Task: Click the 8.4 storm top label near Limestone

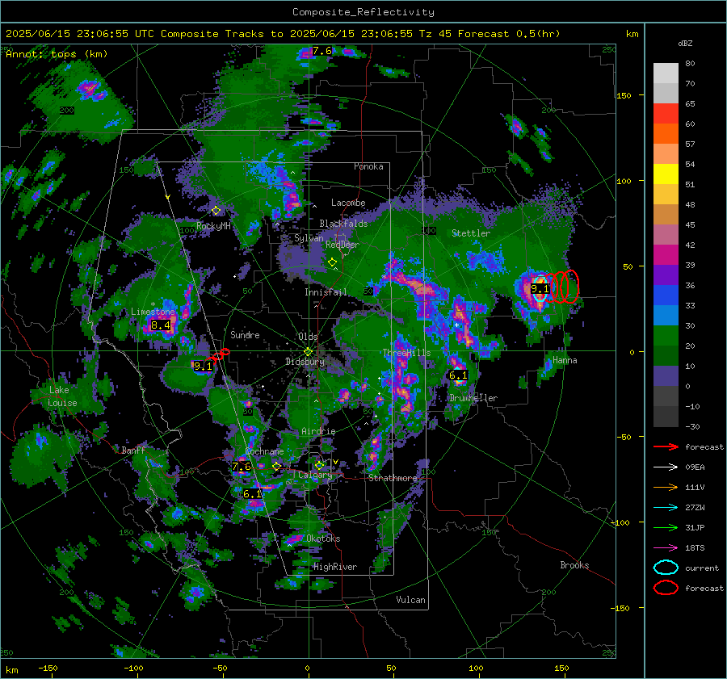Action: (x=161, y=325)
